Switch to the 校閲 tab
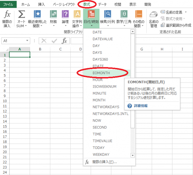The width and height of the screenshot is (193, 175). click(x=118, y=5)
